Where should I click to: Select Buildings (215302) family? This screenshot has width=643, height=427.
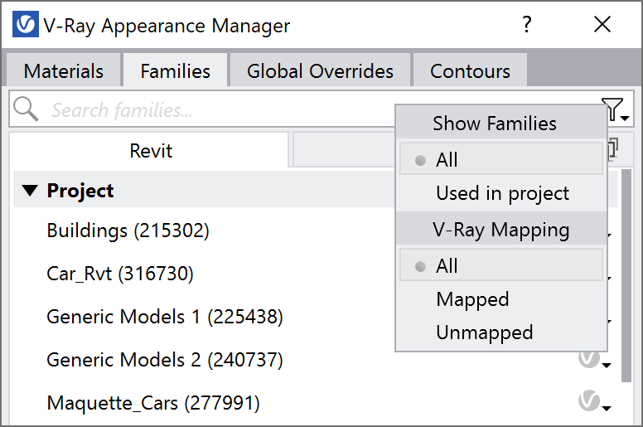pos(128,230)
